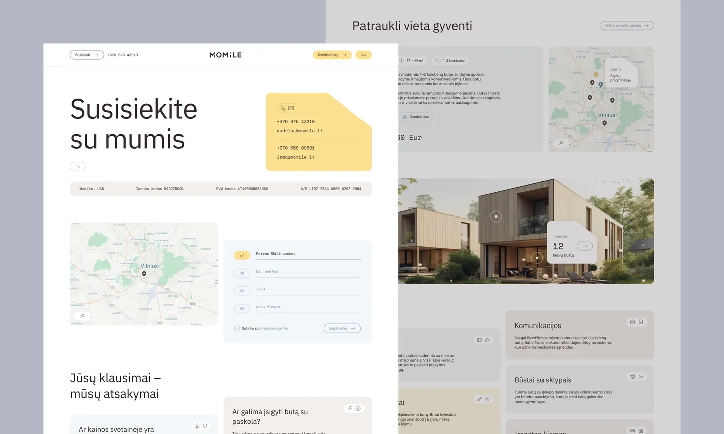
Task: Click the 'Būstai su sklypais' card title
Action: click(543, 380)
